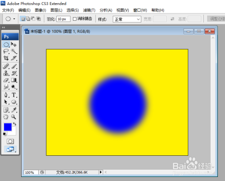Maximize the 未标题-1 document window
The height and width of the screenshot is (181, 225).
[199, 31]
